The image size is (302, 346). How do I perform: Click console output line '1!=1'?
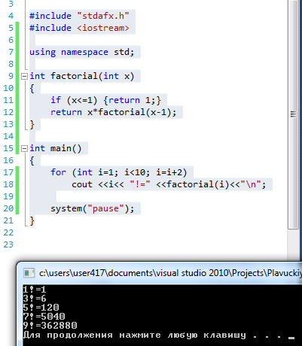[x=35, y=290]
